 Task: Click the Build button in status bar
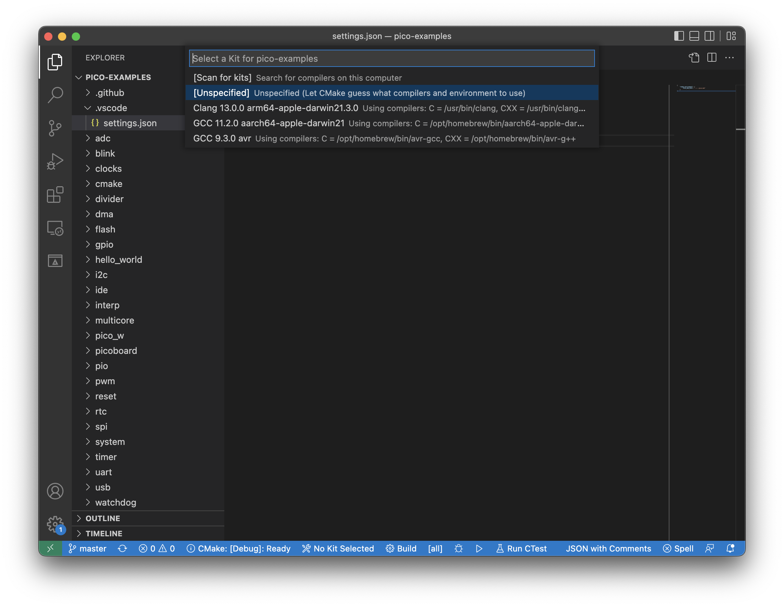(x=401, y=548)
